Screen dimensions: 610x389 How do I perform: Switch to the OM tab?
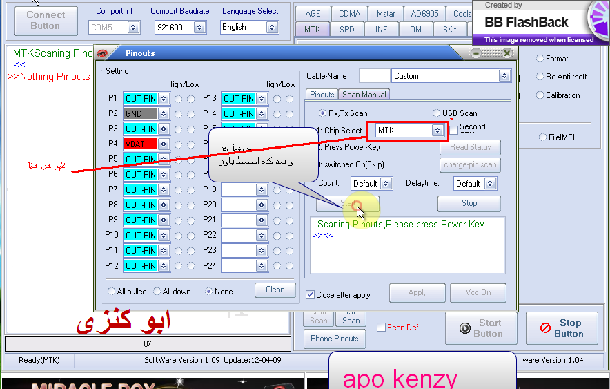click(415, 30)
